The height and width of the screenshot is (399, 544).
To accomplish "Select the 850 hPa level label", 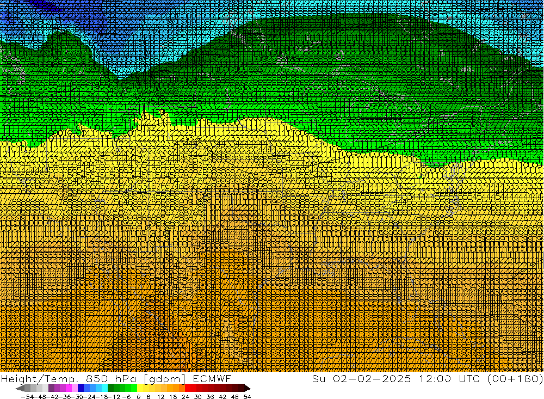I will coord(110,378).
